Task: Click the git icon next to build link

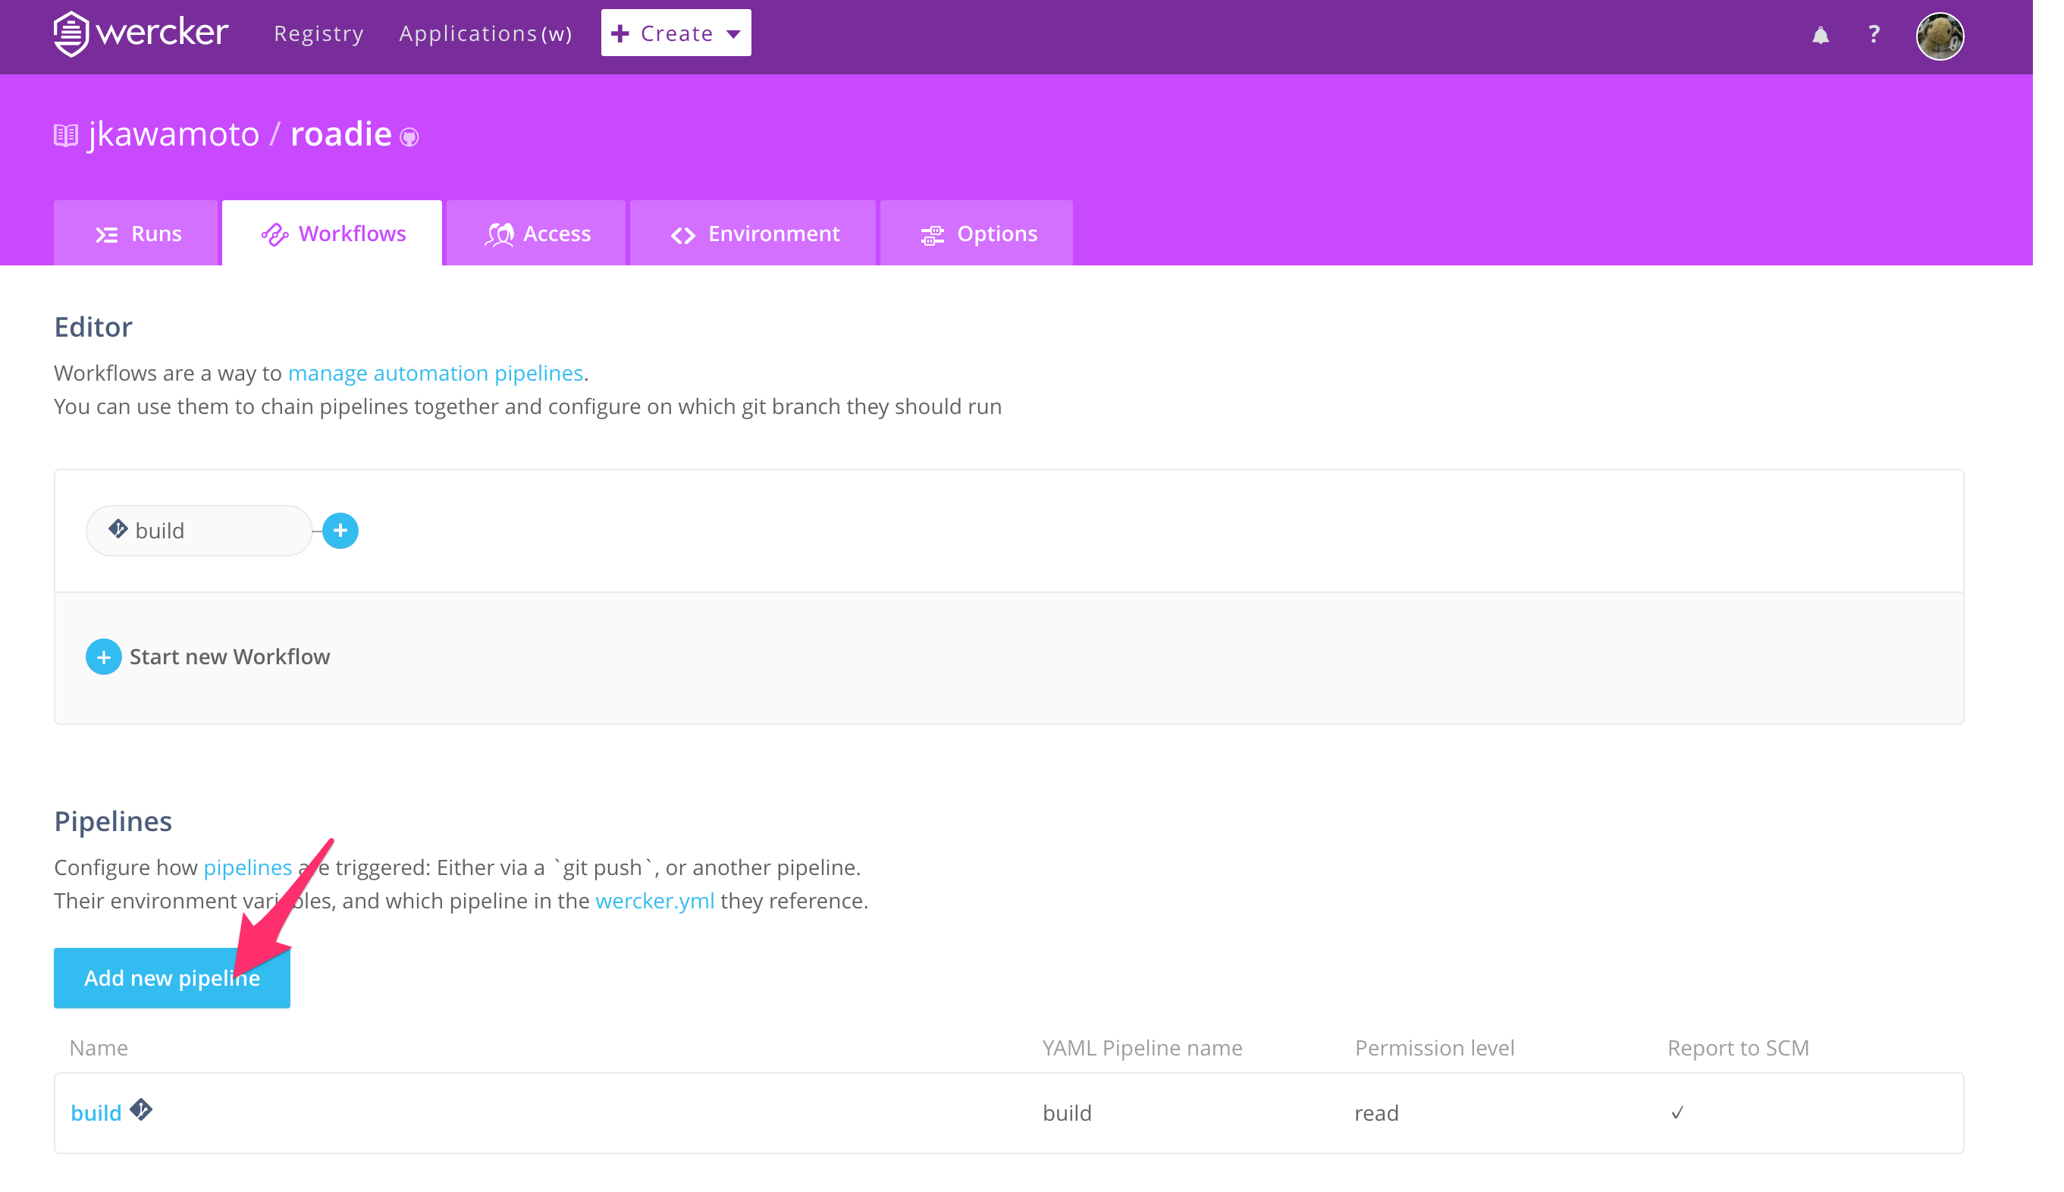Action: coord(142,1109)
